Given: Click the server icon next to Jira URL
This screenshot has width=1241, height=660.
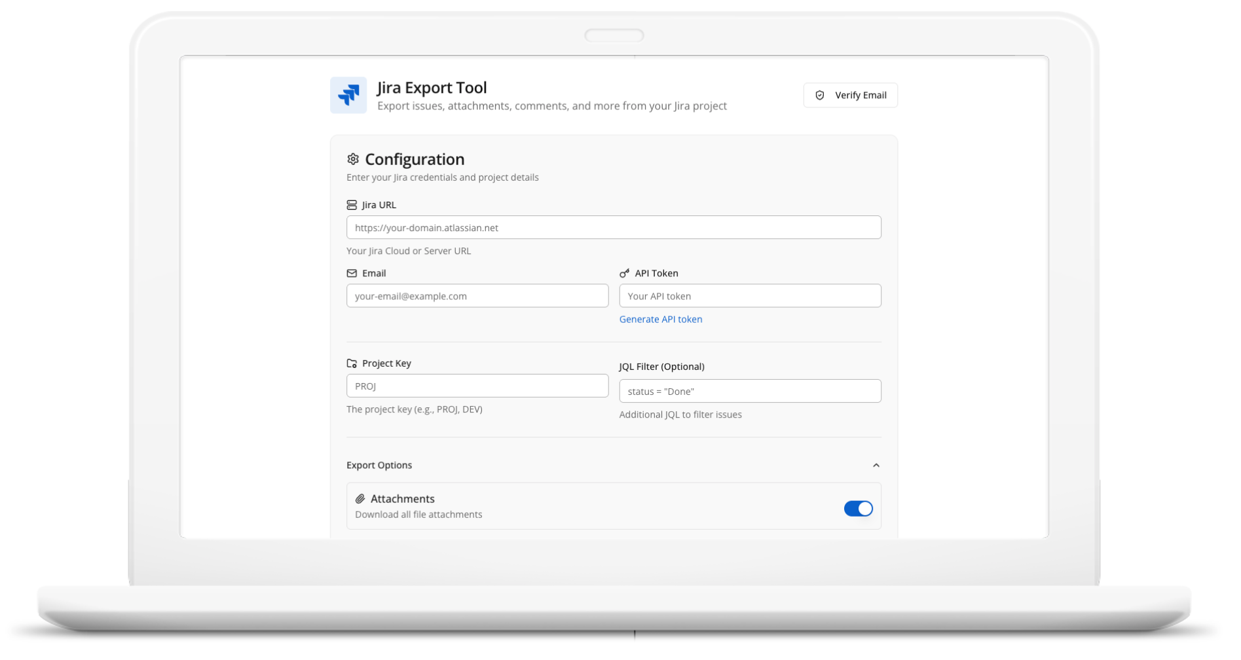Looking at the screenshot, I should pyautogui.click(x=351, y=204).
